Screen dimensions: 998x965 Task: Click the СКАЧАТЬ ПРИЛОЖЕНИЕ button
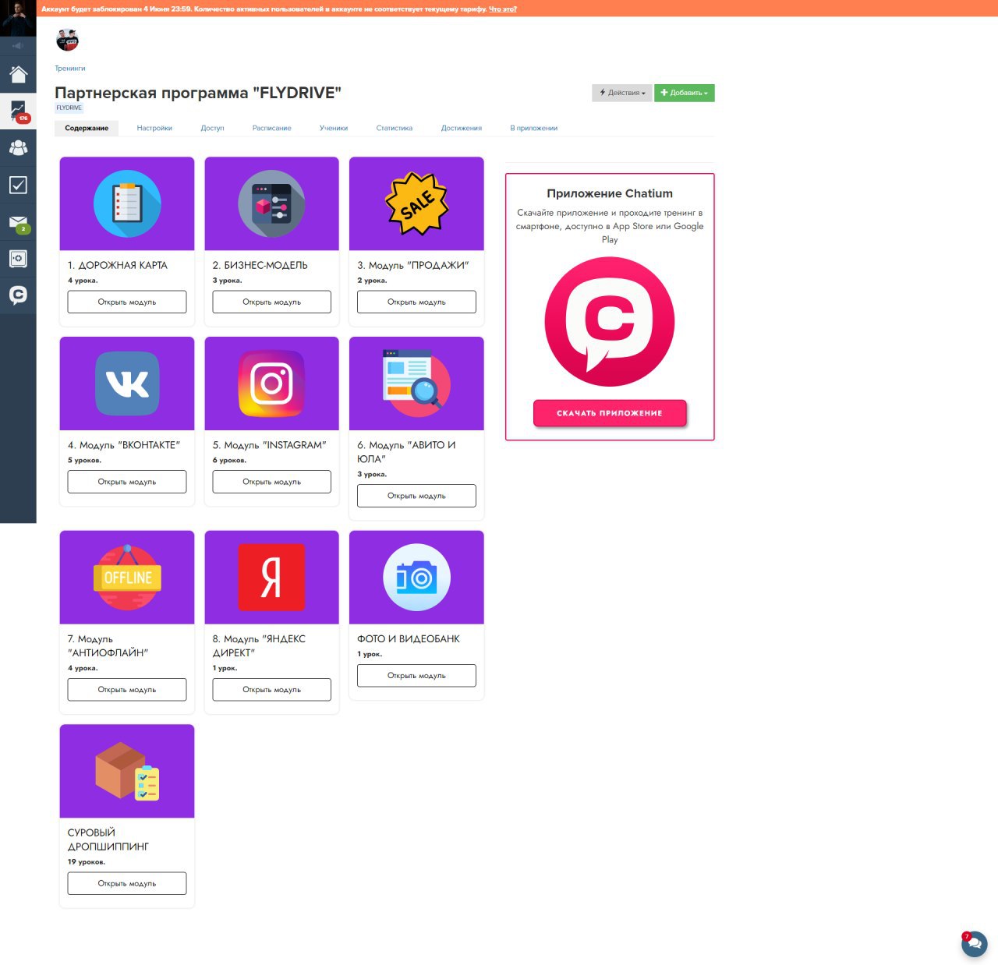610,413
